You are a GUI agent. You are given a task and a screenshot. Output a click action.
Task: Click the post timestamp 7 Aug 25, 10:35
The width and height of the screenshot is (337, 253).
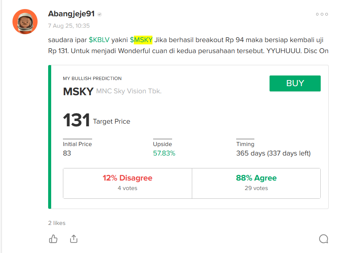69,26
